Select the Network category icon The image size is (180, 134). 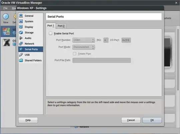[21, 44]
